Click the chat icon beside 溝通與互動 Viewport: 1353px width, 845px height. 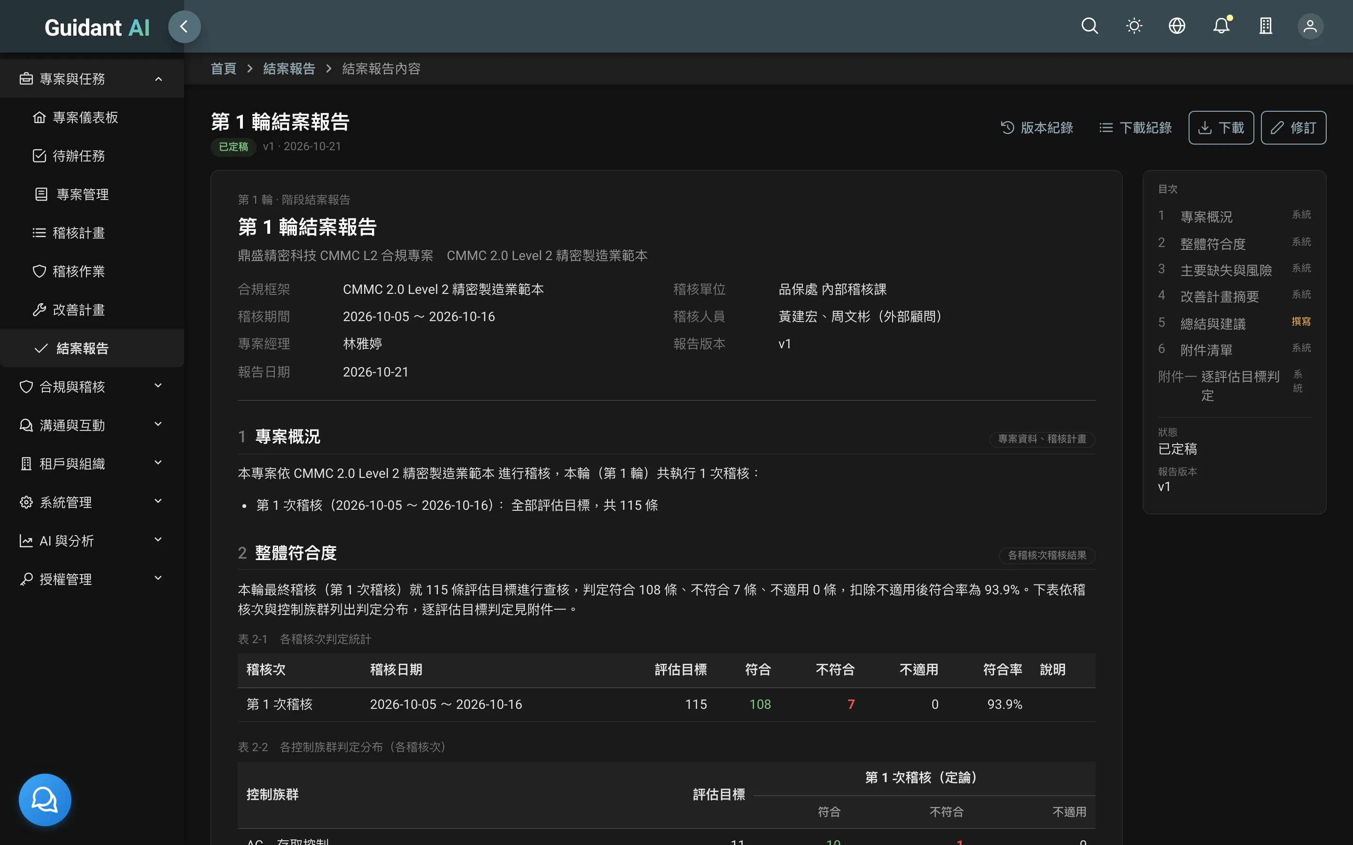tap(26, 425)
